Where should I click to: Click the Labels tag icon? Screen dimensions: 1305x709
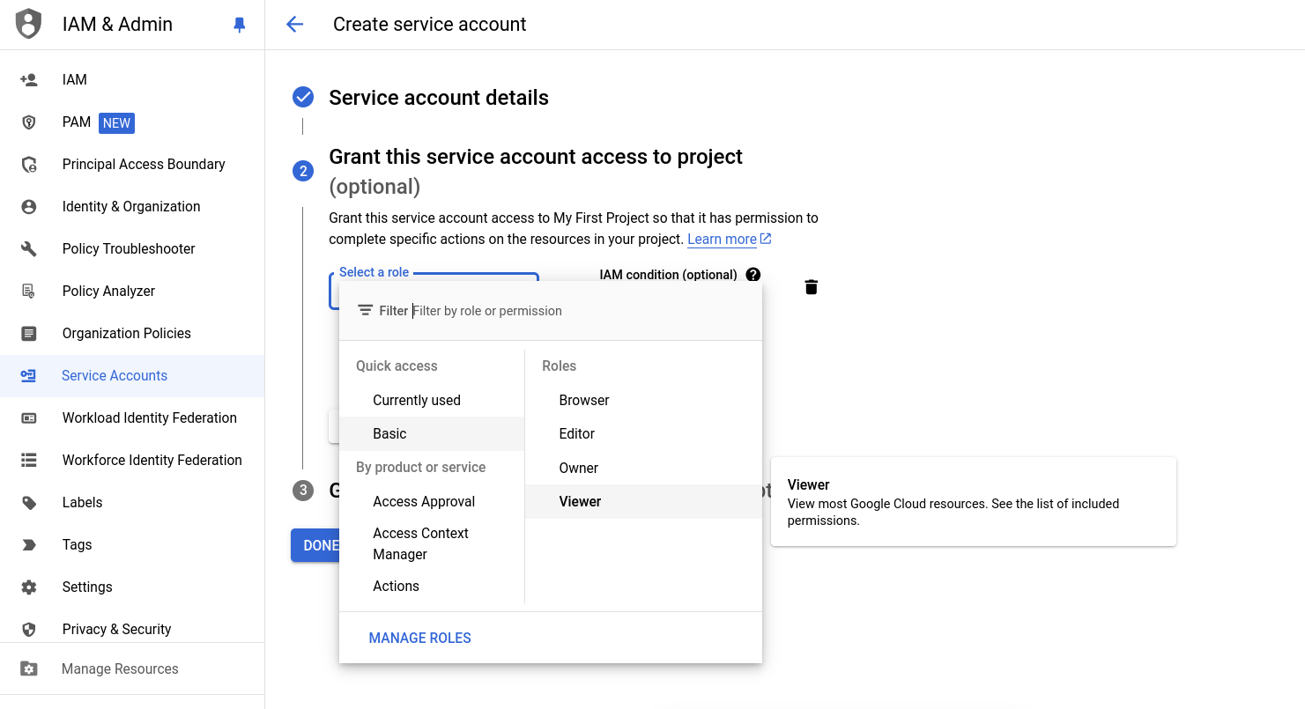pyautogui.click(x=29, y=503)
